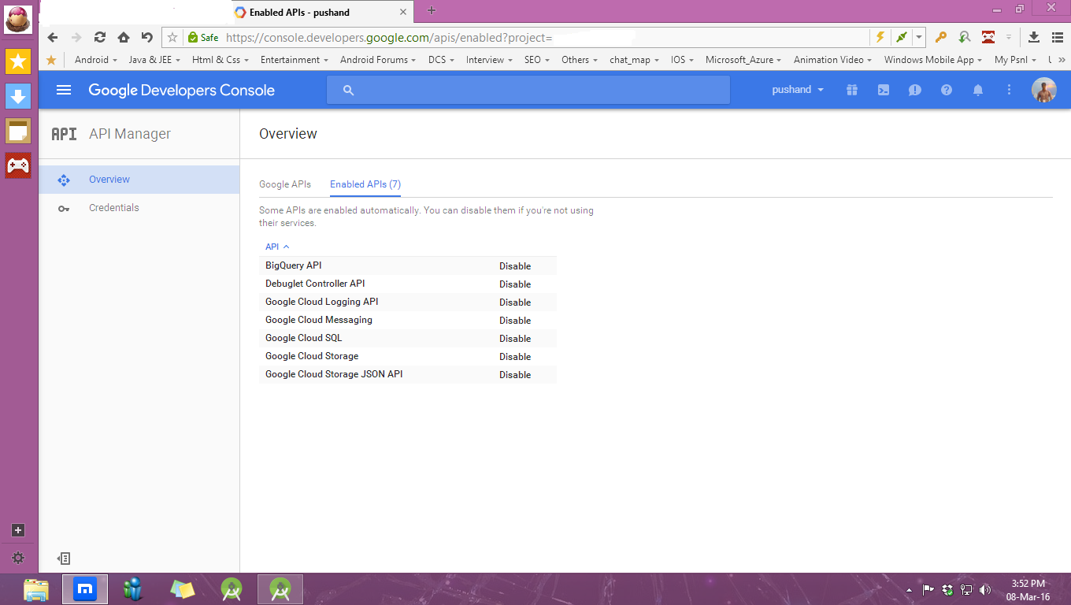Expand the pushand project dropdown

coord(798,90)
